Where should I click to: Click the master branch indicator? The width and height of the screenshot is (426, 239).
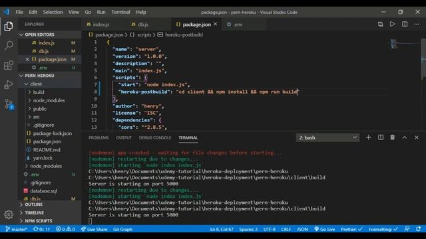(16, 229)
